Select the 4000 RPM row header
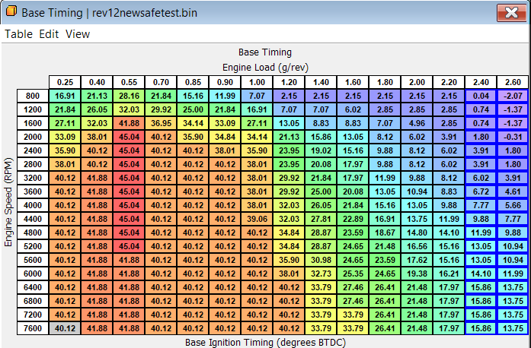 pyautogui.click(x=33, y=204)
